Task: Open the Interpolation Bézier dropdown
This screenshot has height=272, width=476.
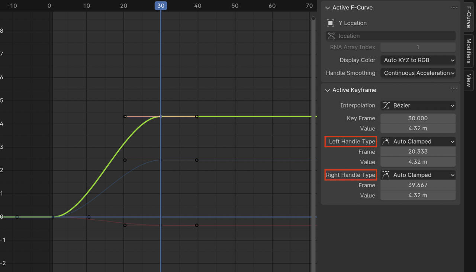Action: 418,105
